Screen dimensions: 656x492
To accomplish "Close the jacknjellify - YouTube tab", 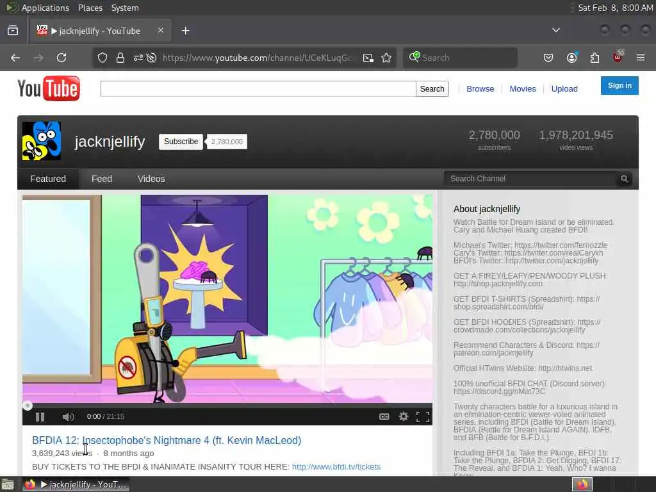I will (x=161, y=31).
